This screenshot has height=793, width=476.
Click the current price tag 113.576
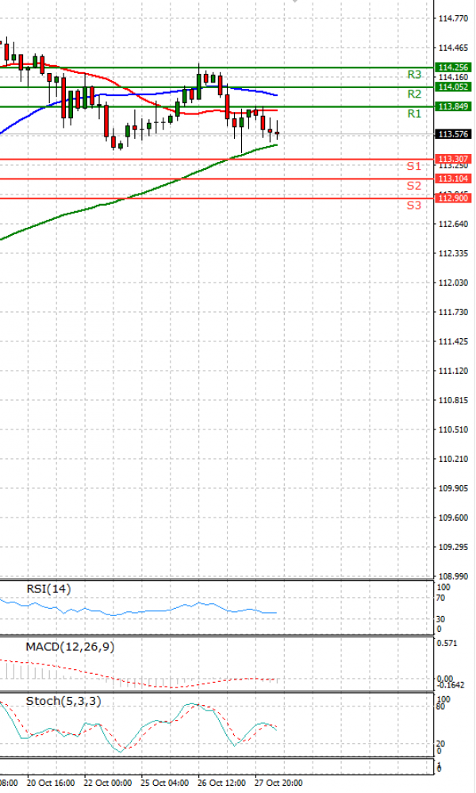453,134
